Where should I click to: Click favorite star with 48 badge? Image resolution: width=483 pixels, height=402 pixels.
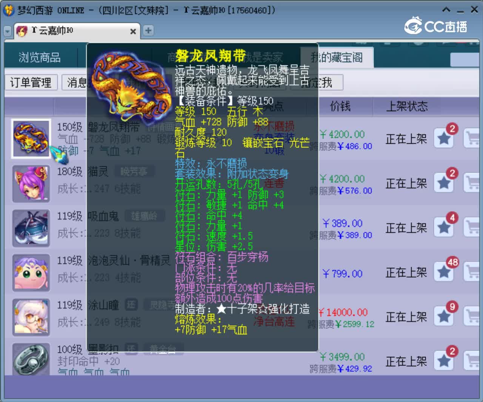444,272
